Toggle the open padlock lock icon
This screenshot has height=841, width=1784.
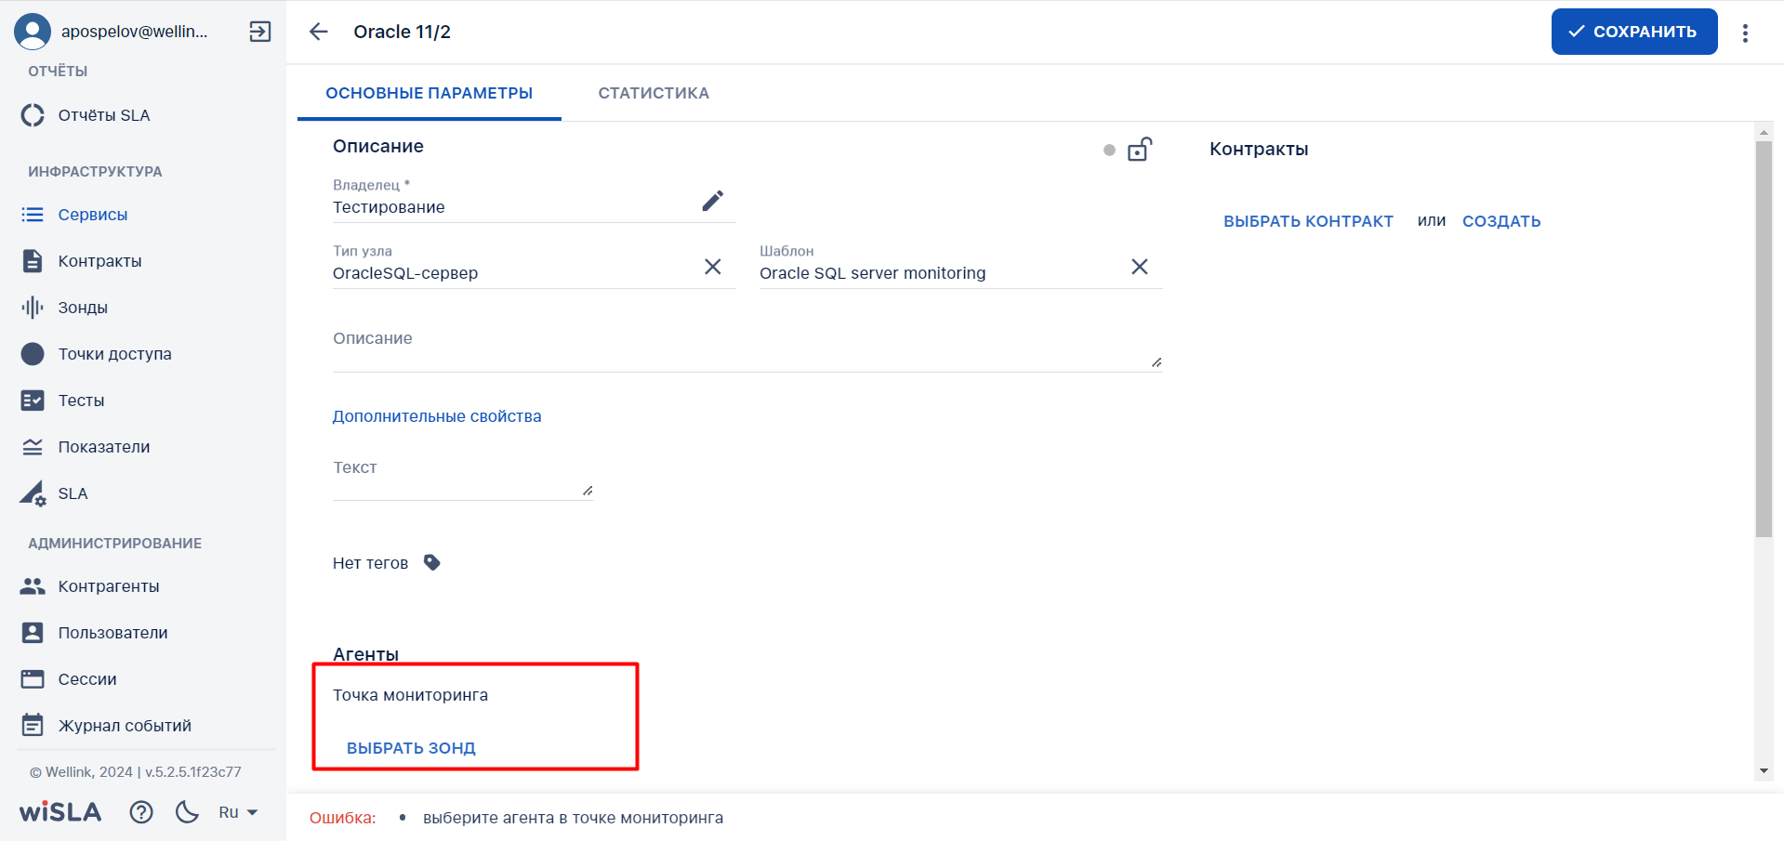tap(1140, 149)
